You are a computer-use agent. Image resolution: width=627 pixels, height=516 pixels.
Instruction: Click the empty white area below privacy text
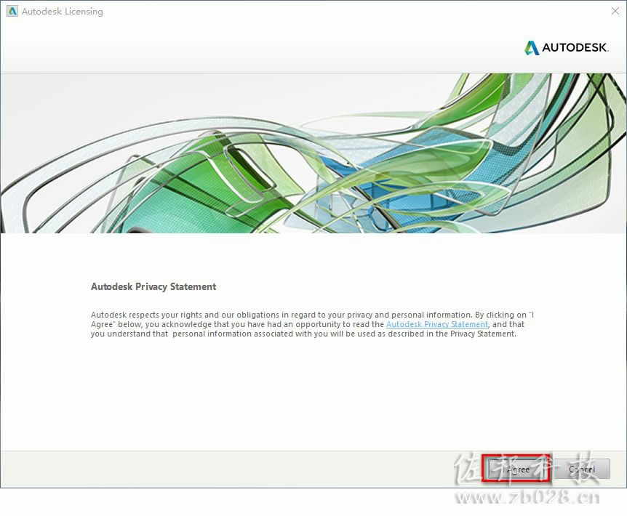click(x=312, y=395)
